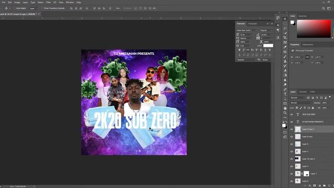334x188 pixels.
Task: Toggle visibility of Layer 7 with mask
Action: pyautogui.click(x=292, y=174)
